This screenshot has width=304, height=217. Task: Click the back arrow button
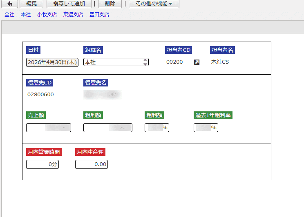(x=10, y=4)
